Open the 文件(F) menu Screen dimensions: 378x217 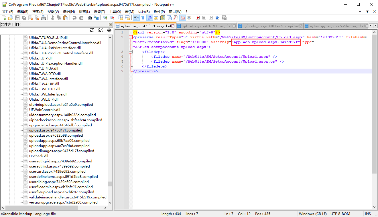(x=8, y=11)
